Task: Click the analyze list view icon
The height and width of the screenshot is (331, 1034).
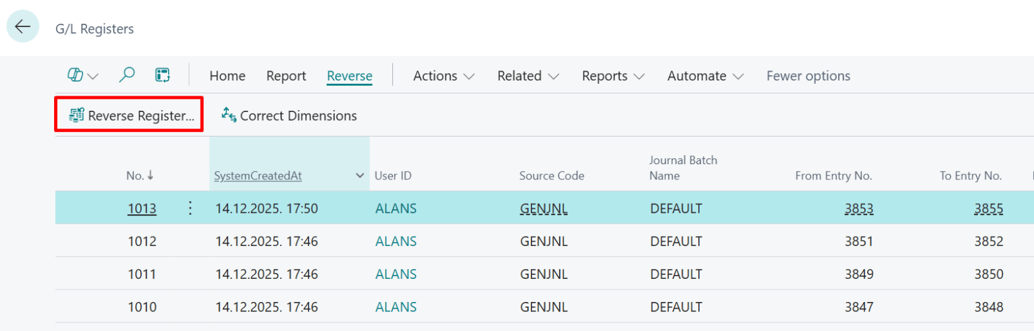Action: tap(163, 76)
